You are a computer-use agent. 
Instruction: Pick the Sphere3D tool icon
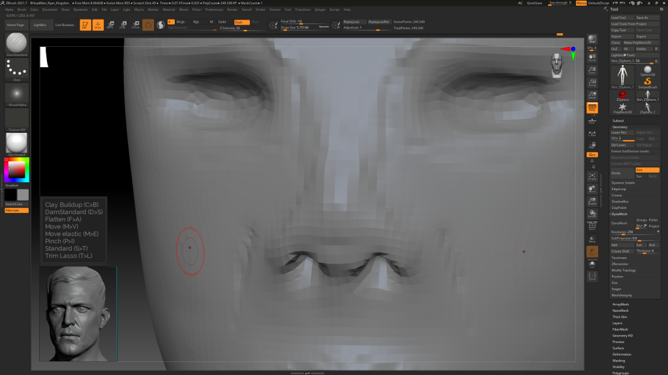648,71
